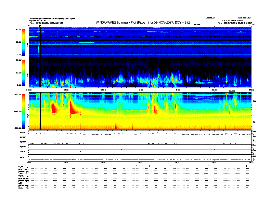Click the 10 label on TNR right axis
Viewport: 271px width, 209px height.
pos(254,122)
